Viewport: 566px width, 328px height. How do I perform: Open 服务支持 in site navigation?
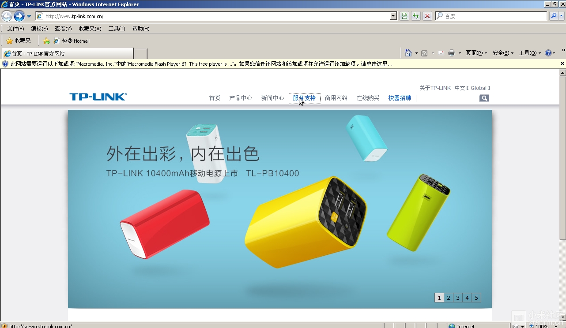tap(305, 98)
